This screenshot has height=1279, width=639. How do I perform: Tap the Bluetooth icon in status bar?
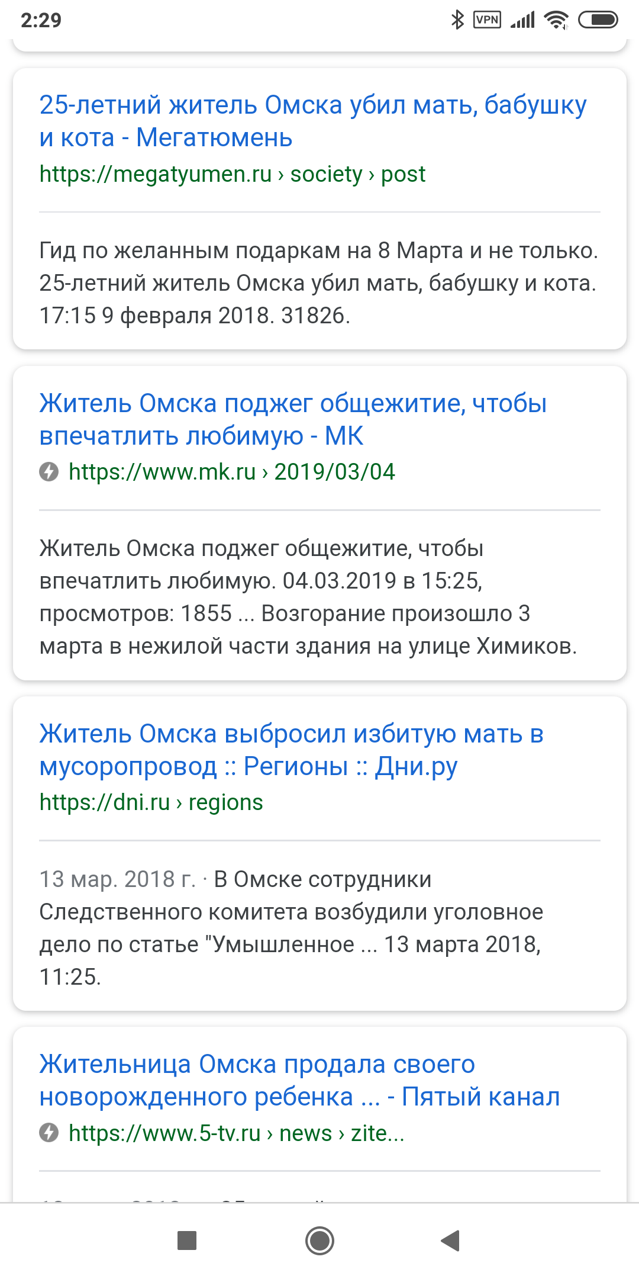click(457, 20)
